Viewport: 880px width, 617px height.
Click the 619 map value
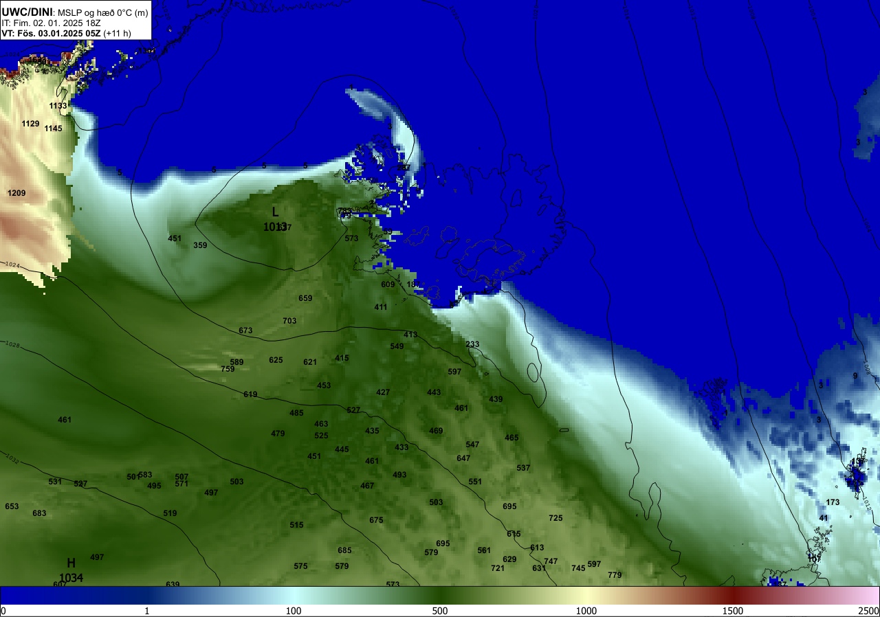pyautogui.click(x=250, y=394)
